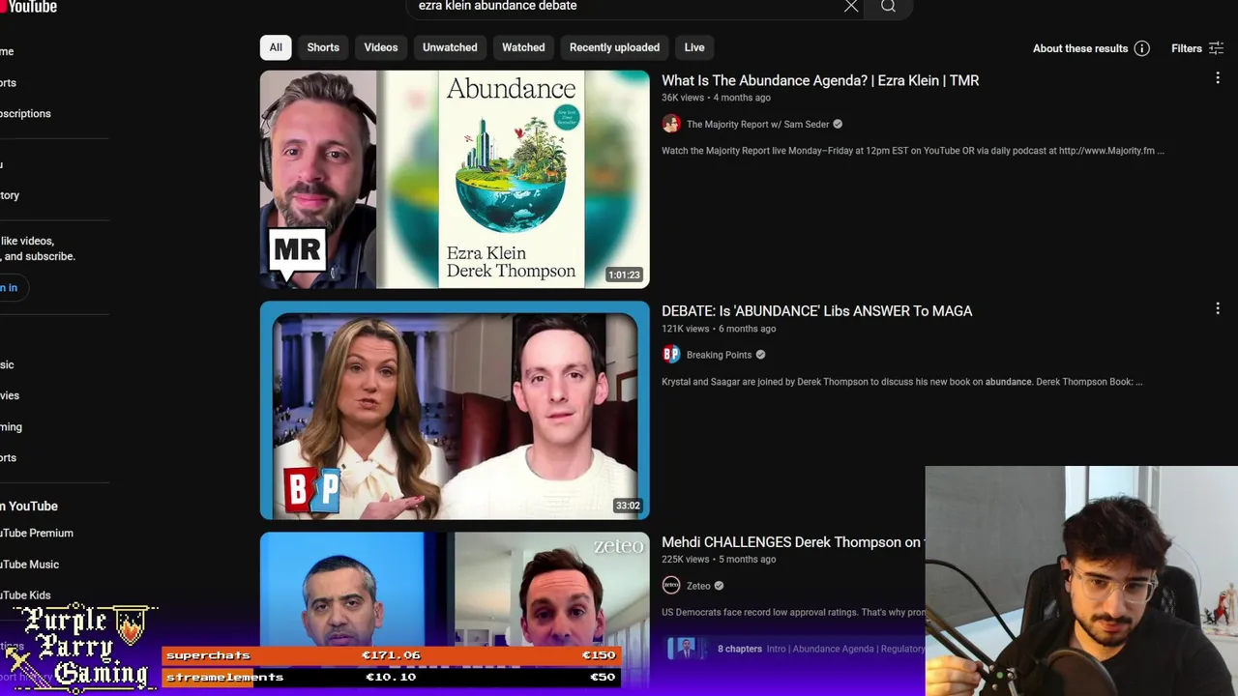Click the Breaking Points channel avatar

tap(671, 355)
